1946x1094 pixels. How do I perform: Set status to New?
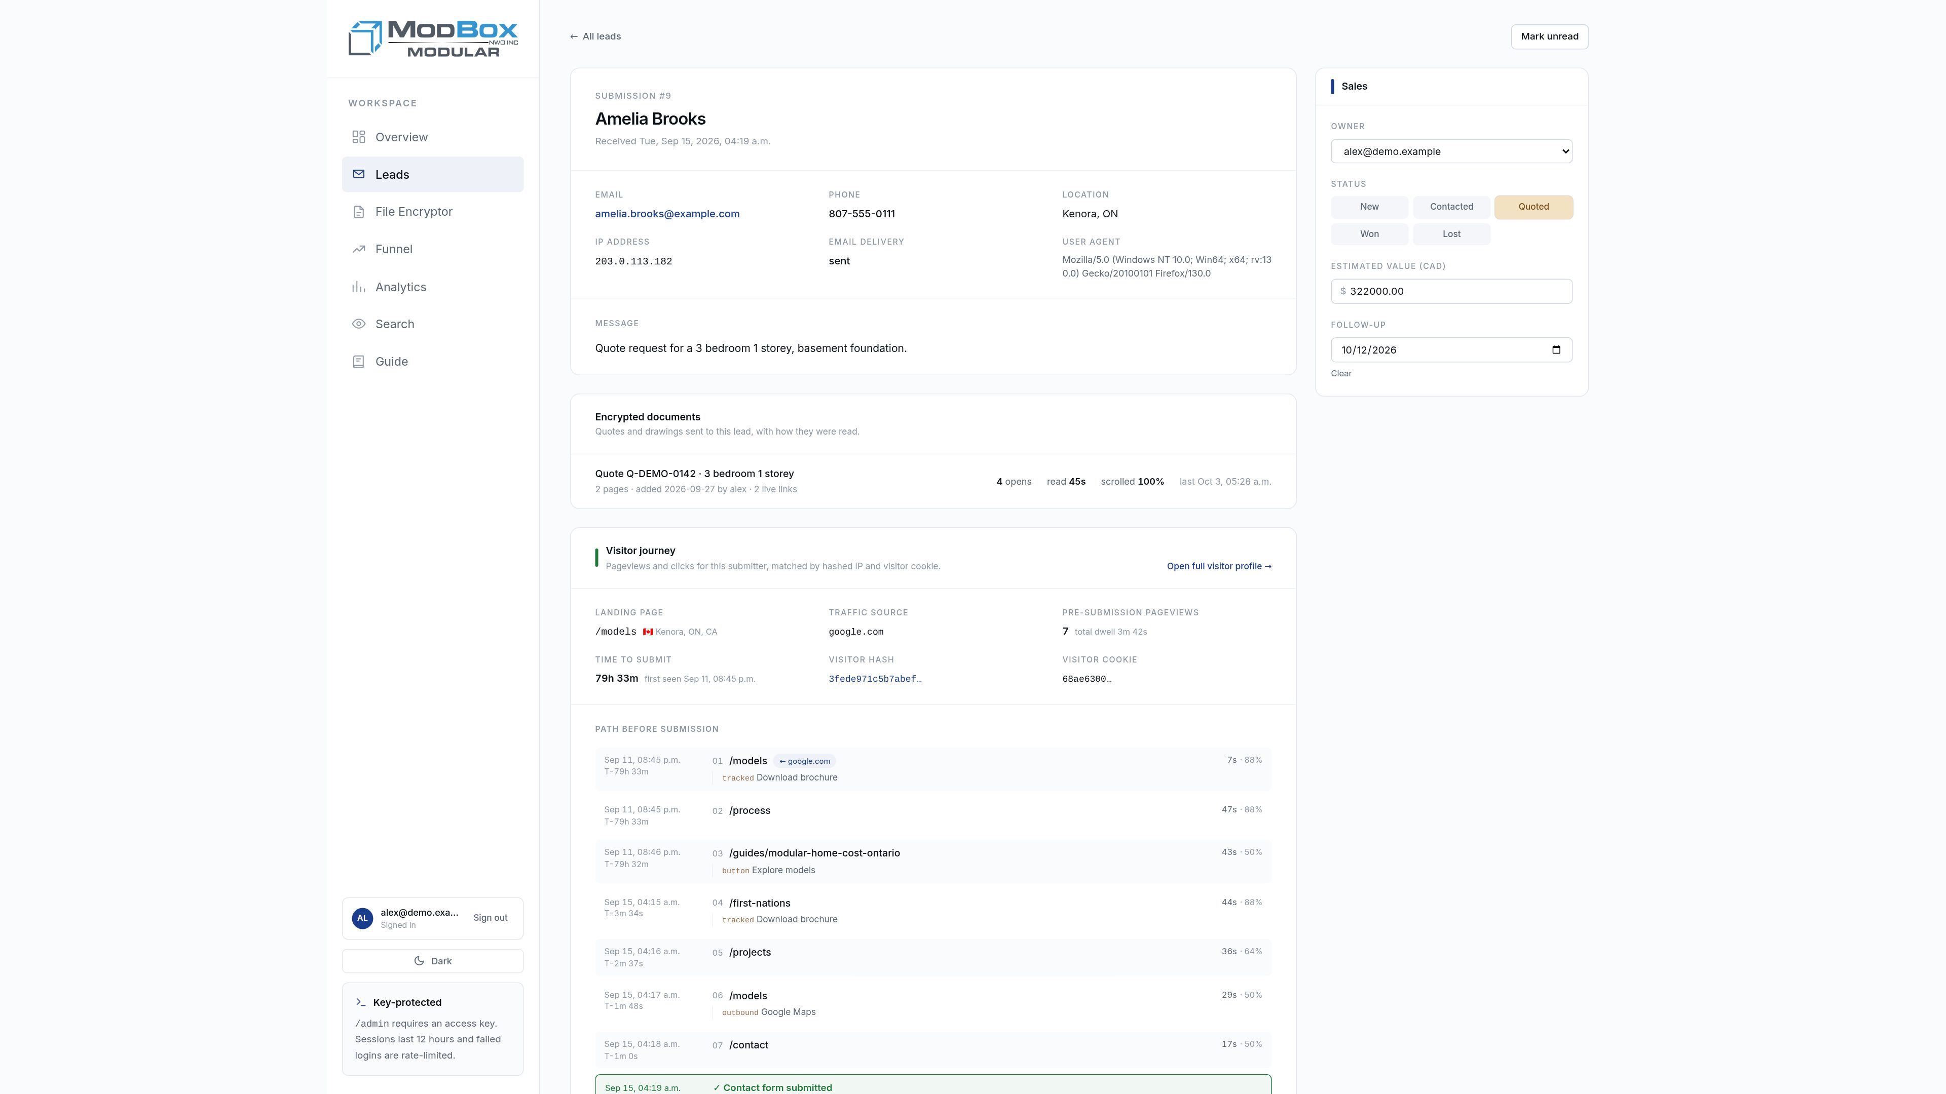pyautogui.click(x=1370, y=207)
